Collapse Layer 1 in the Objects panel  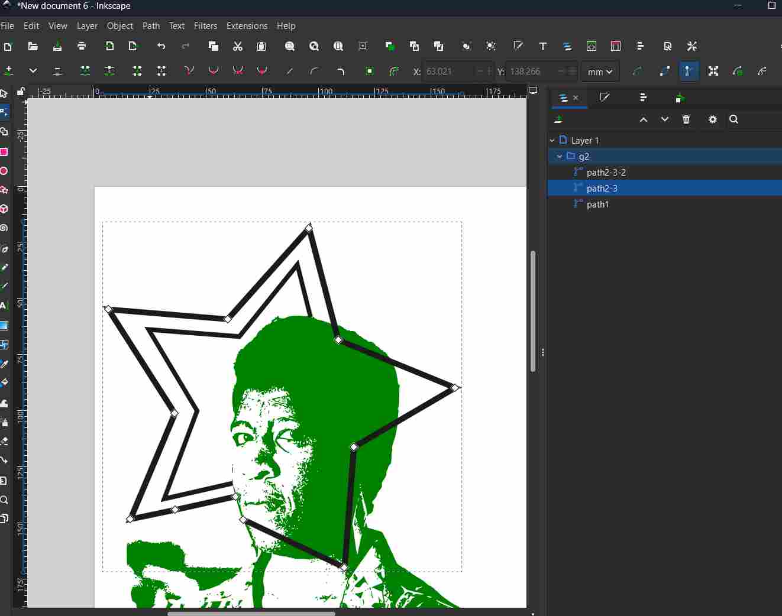click(552, 140)
